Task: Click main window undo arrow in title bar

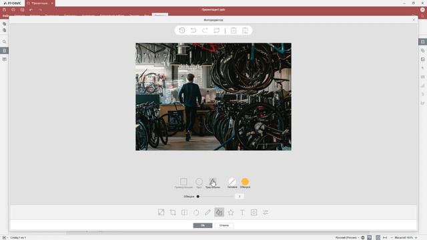Action: click(x=31, y=9)
